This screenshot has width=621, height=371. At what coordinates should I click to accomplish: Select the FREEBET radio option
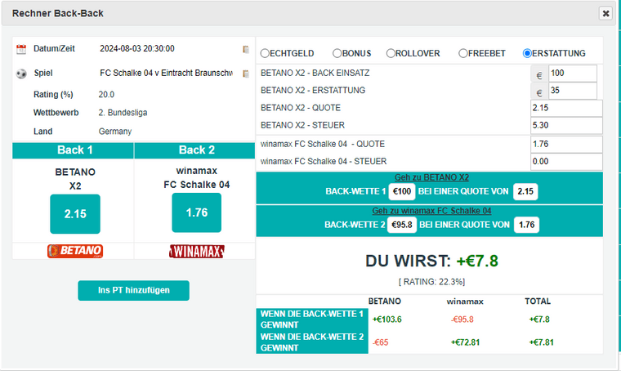point(463,53)
